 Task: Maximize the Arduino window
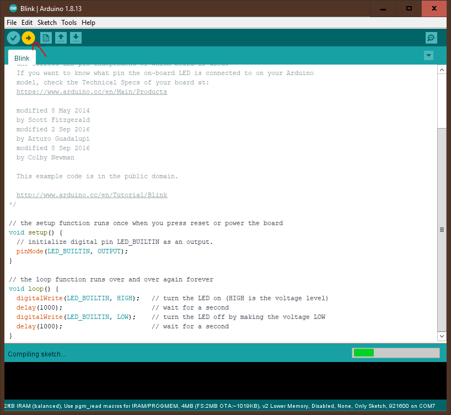[x=409, y=9]
